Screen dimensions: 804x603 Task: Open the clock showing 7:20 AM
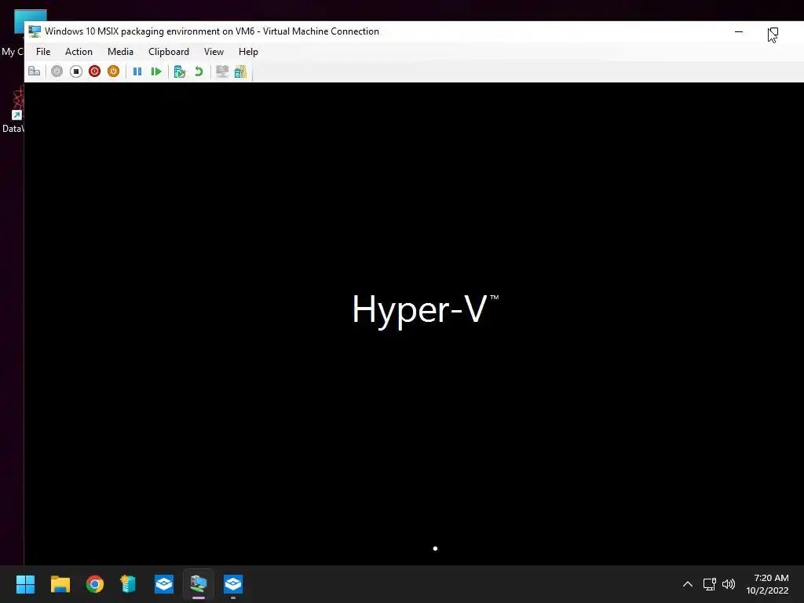point(767,584)
